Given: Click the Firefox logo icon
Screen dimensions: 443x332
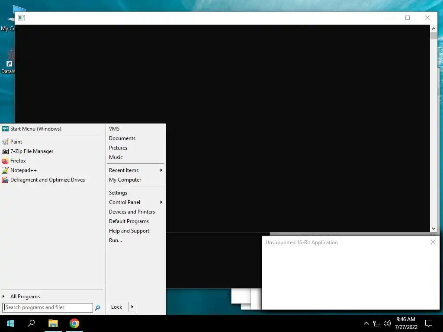Looking at the screenshot, I should coord(5,161).
